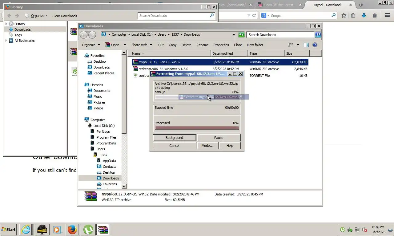Open Firefox from the taskbar

pyautogui.click(x=72, y=230)
